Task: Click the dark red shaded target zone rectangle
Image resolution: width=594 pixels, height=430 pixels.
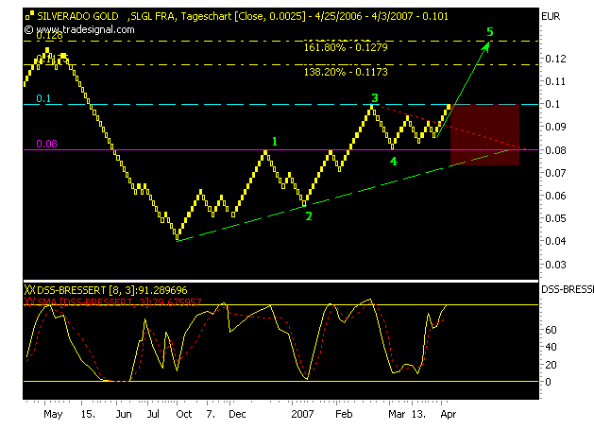Action: point(484,134)
